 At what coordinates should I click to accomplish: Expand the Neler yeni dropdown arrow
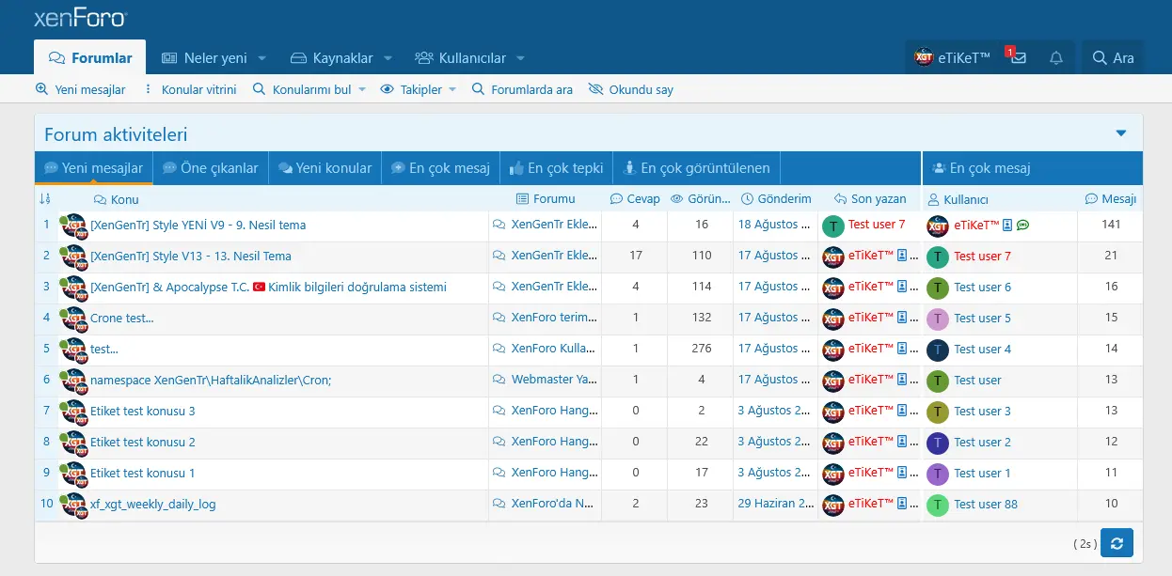262,58
